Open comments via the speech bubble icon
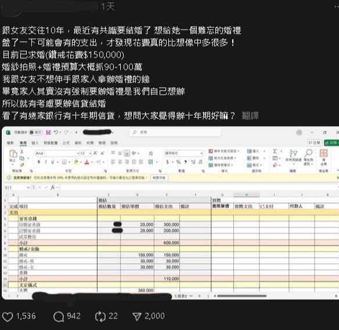 [x=59, y=317]
